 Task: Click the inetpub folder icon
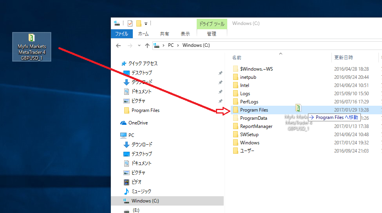click(235, 77)
